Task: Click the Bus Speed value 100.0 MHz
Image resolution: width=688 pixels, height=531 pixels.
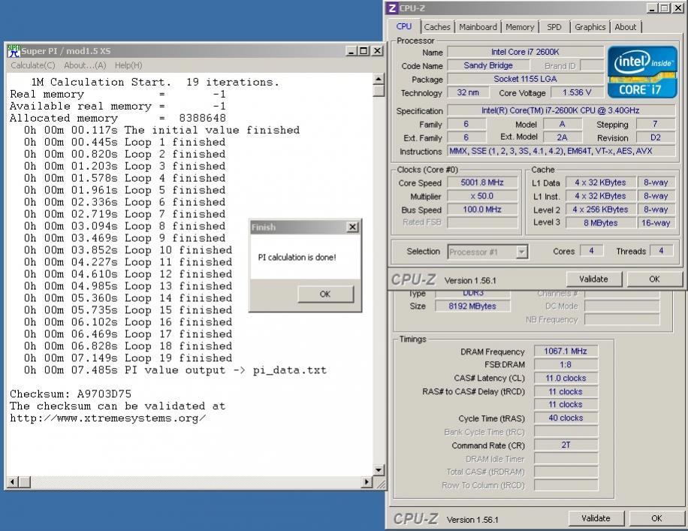Action: (x=481, y=210)
